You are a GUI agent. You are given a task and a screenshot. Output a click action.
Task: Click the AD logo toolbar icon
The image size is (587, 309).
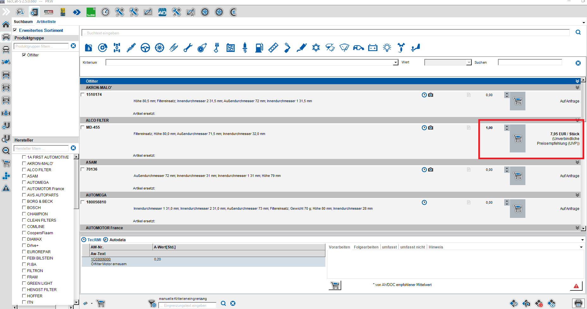(162, 12)
